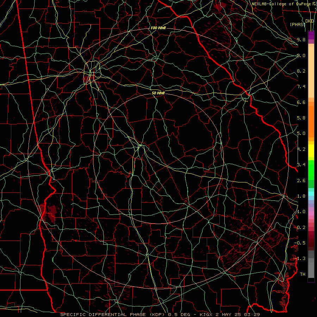Click the "KJGX" radar site identifier in caption
Image resolution: width=317 pixels, height=317 pixels.
tap(205, 315)
